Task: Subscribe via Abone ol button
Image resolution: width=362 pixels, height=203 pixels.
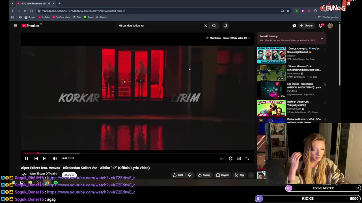Action: point(69,175)
